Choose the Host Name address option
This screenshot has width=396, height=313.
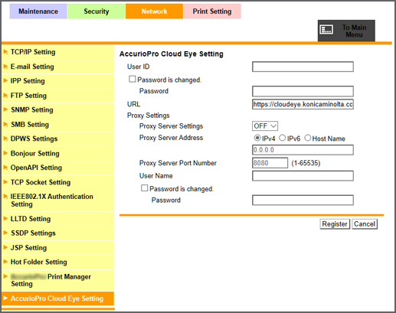click(x=307, y=138)
